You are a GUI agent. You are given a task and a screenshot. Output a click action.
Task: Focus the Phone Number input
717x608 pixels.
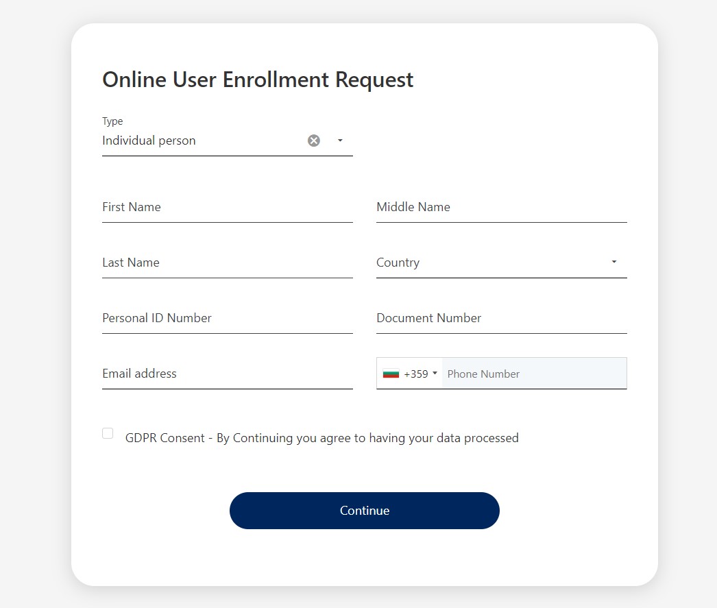pyautogui.click(x=533, y=374)
